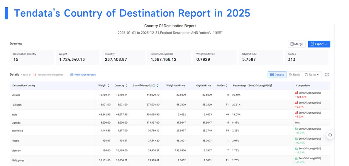Click the Overview Trades count 313

click(x=292, y=59)
